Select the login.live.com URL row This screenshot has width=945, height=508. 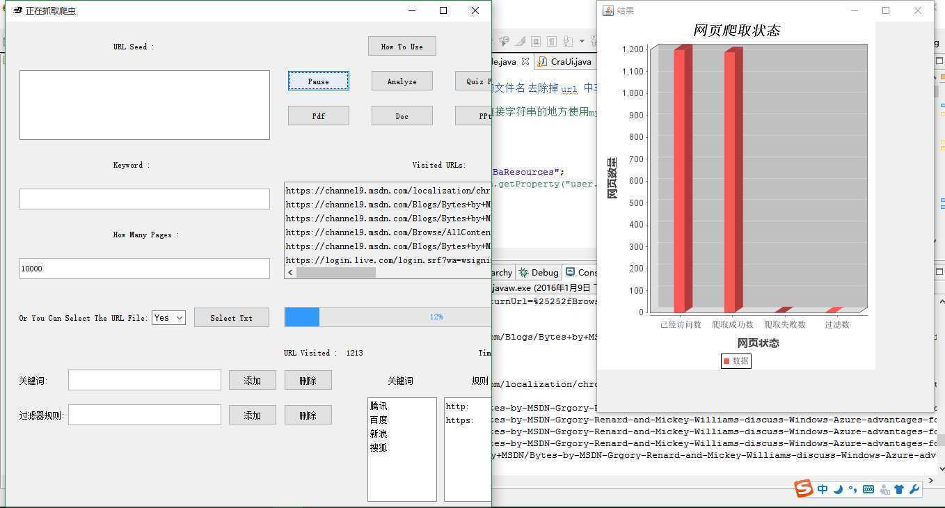388,260
